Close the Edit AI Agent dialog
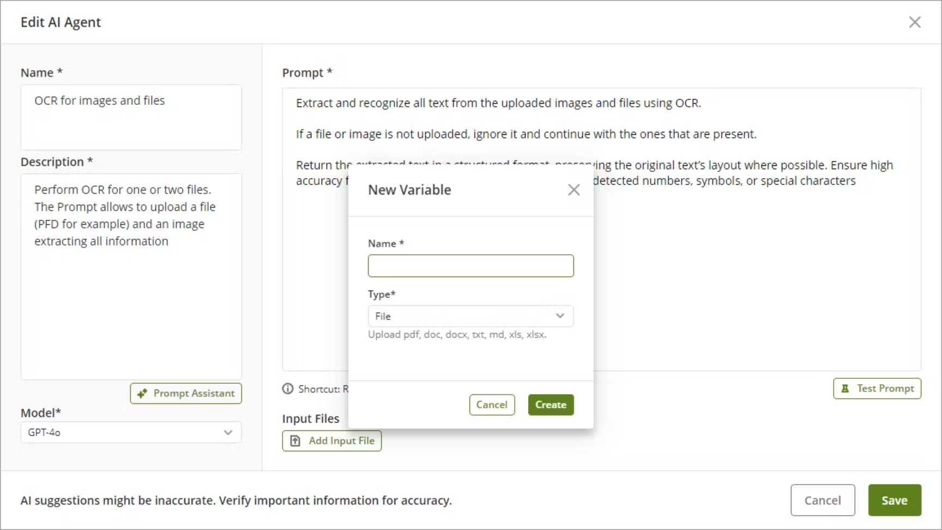Screen dimensions: 942x530 [915, 22]
